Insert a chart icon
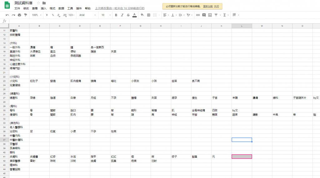The width and height of the screenshot is (320, 178). point(210,15)
